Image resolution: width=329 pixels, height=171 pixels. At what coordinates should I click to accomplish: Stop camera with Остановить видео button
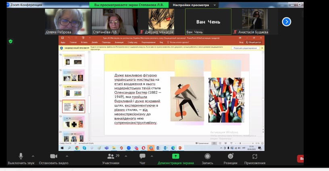coord(53,157)
